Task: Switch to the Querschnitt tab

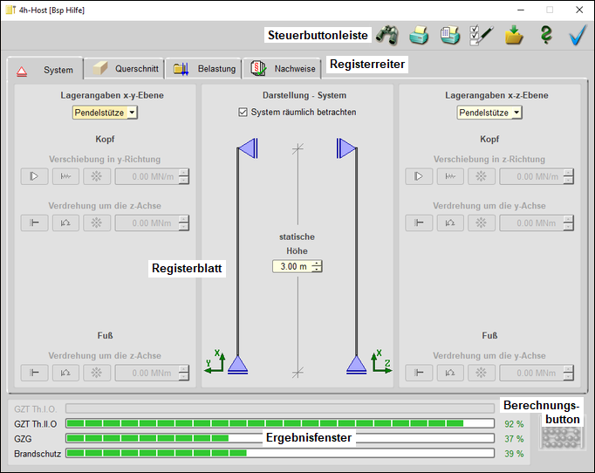Action: point(127,68)
